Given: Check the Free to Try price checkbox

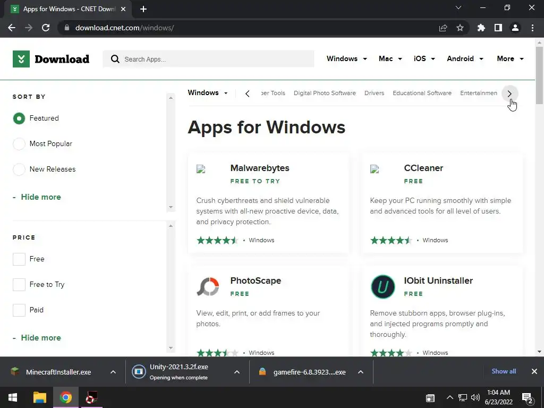Looking at the screenshot, I should click(x=19, y=285).
